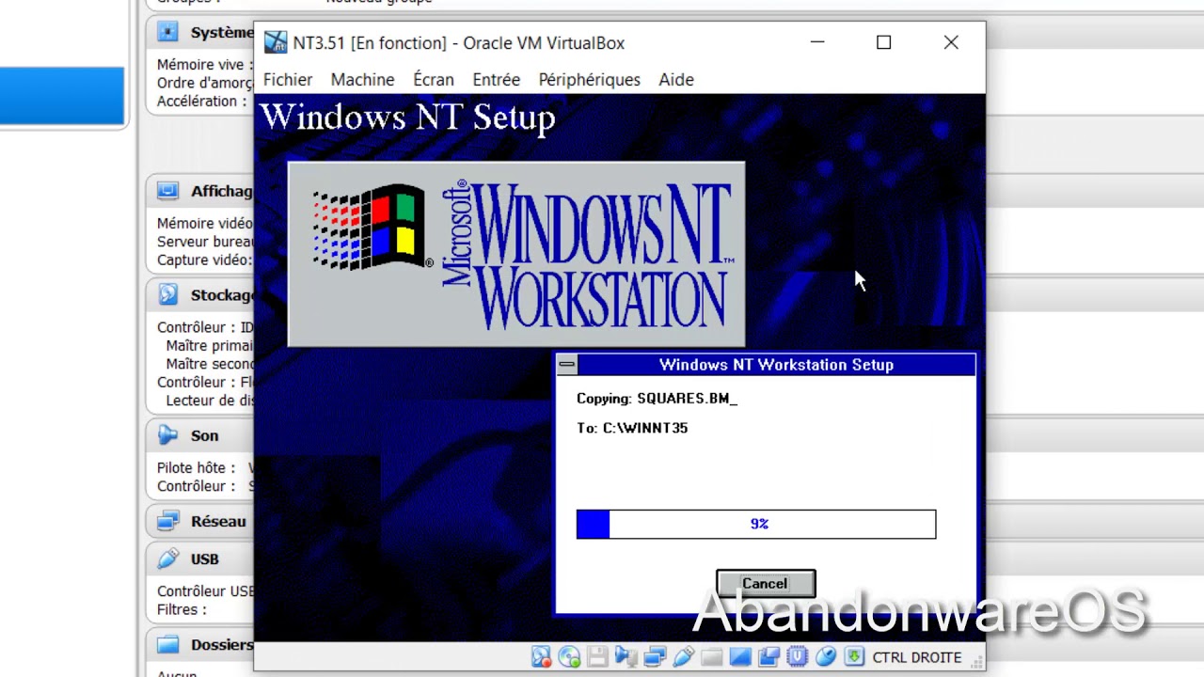Close the NT3.51 VirtualBox window
This screenshot has height=677, width=1204.
[951, 42]
